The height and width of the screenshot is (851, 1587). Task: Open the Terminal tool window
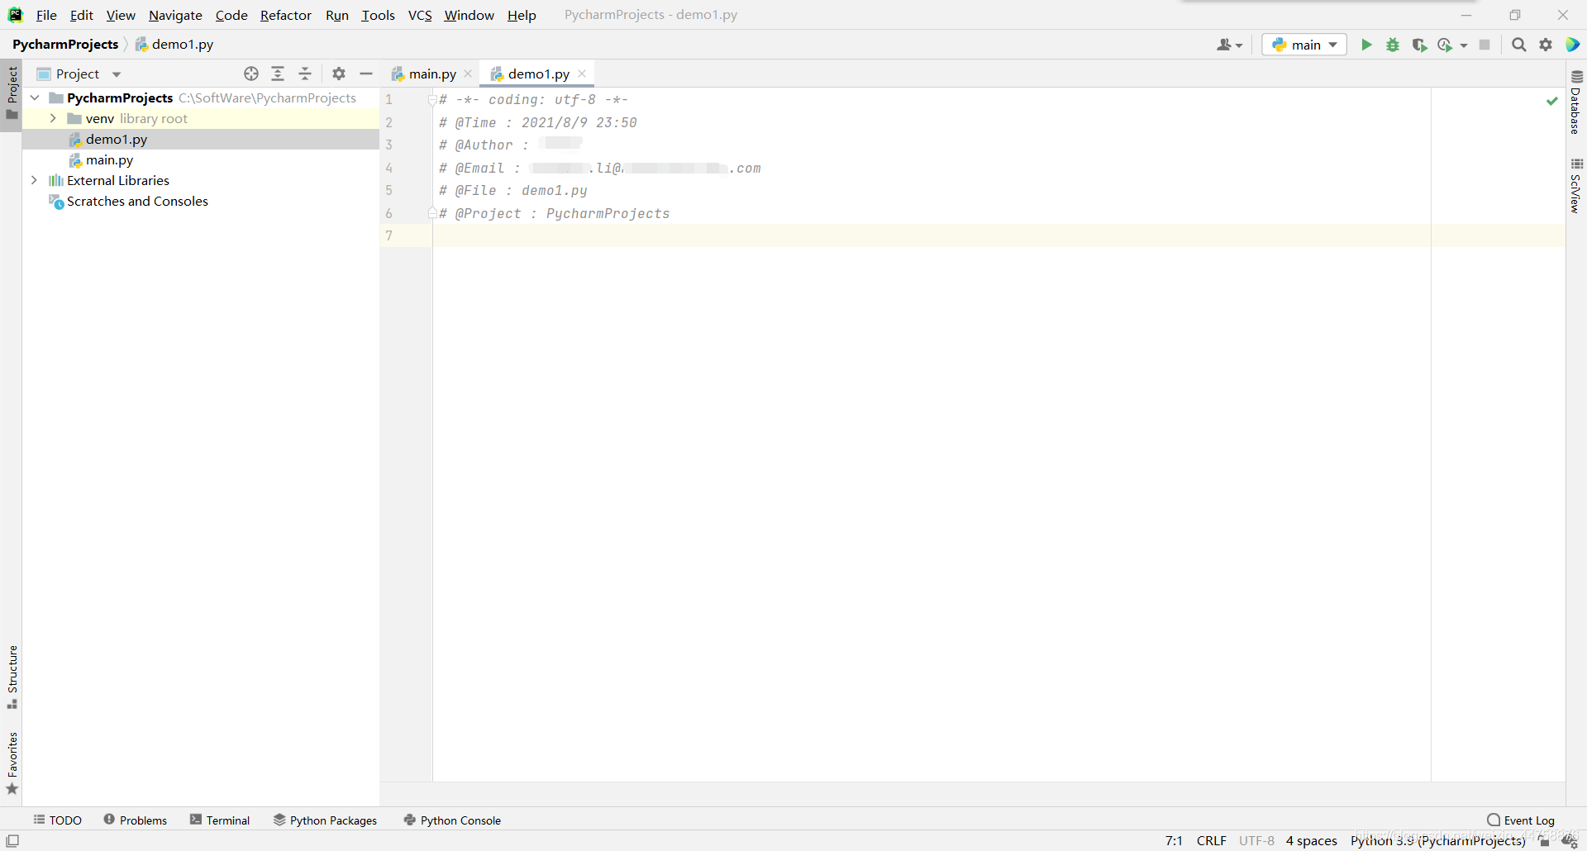[220, 820]
